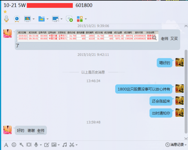Expand the apps grid dropdown arrow
Screen dimensions: 188x150
[x=86, y=19]
